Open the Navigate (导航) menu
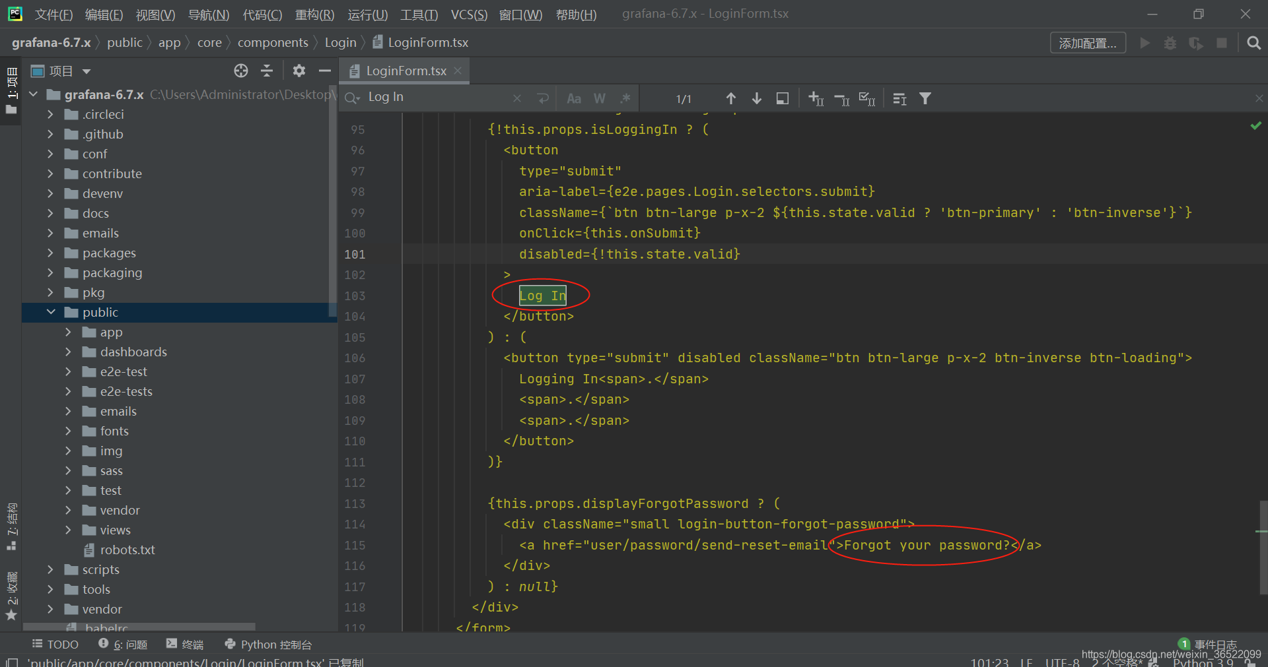1268x667 pixels. [x=209, y=15]
